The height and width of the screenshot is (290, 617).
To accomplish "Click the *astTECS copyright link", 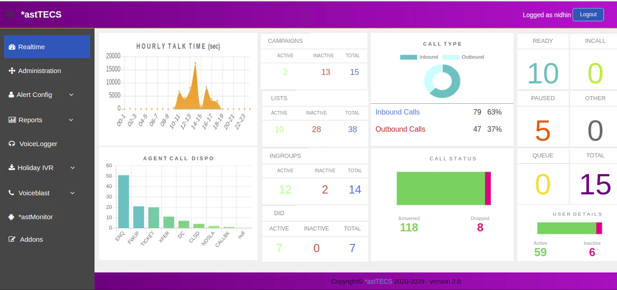I will [x=379, y=281].
